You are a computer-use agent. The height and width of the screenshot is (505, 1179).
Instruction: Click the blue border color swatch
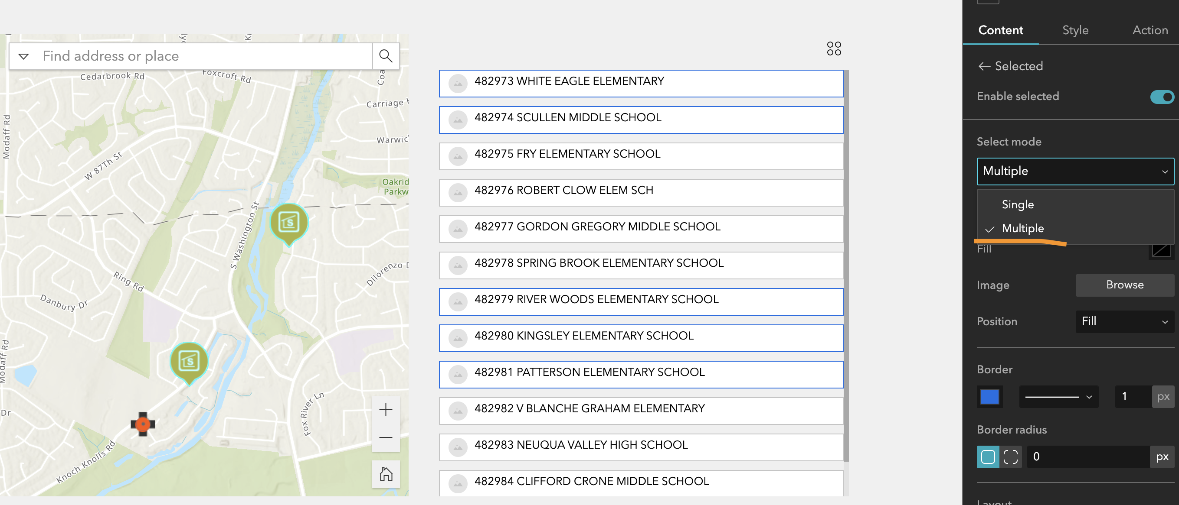point(989,397)
